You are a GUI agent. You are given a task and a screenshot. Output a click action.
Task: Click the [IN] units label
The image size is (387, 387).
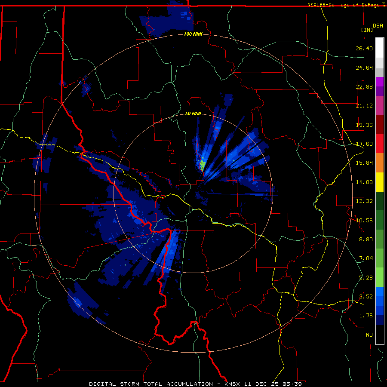[x=367, y=30]
